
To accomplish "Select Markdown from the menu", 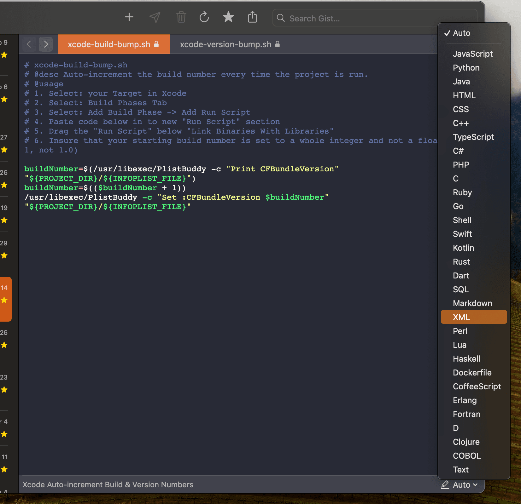I will 474,303.
